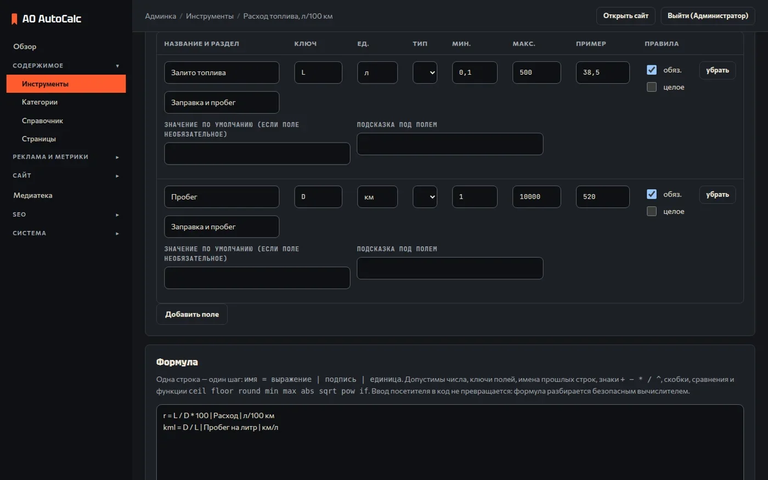The height and width of the screenshot is (480, 768).
Task: Expand the Реклама и метрики section arrow
Action: (x=117, y=157)
